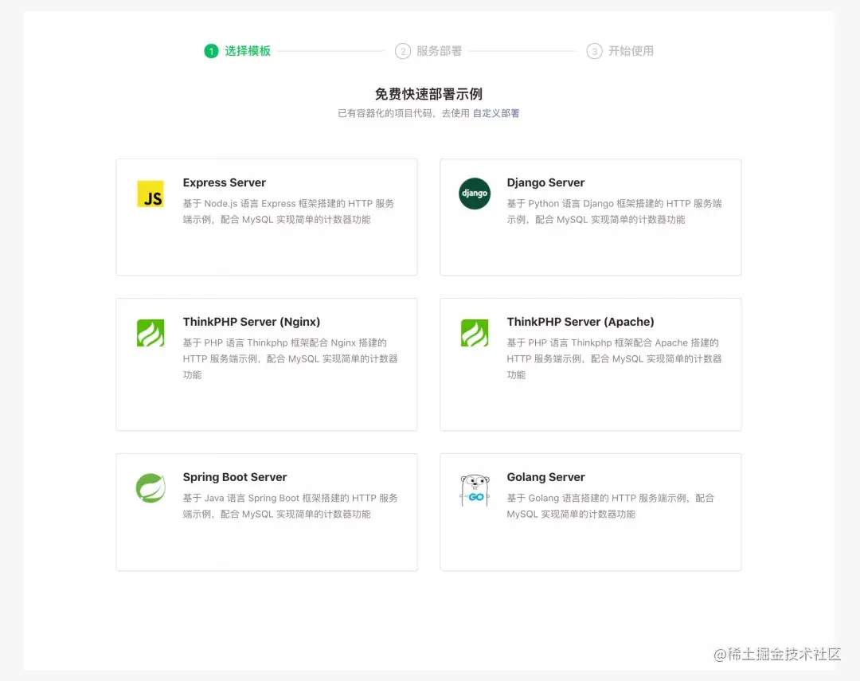Click the Golang gopher mascot icon
The width and height of the screenshot is (860, 681).
point(475,488)
